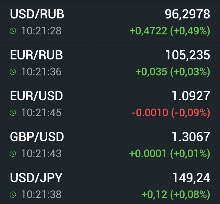Image resolution: width=220 pixels, height=204 pixels.
Task: Click the 10:21:43 update timestamp
Action: tap(41, 154)
